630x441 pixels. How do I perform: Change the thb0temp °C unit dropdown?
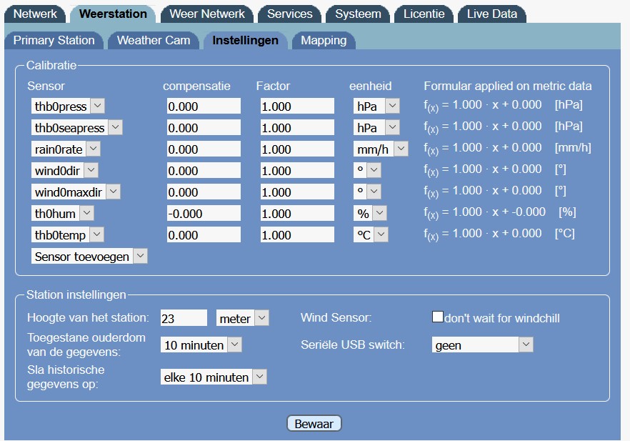coord(371,235)
